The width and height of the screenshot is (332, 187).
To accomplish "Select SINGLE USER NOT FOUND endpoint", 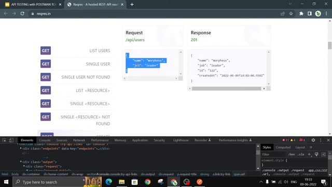I will tap(75, 77).
